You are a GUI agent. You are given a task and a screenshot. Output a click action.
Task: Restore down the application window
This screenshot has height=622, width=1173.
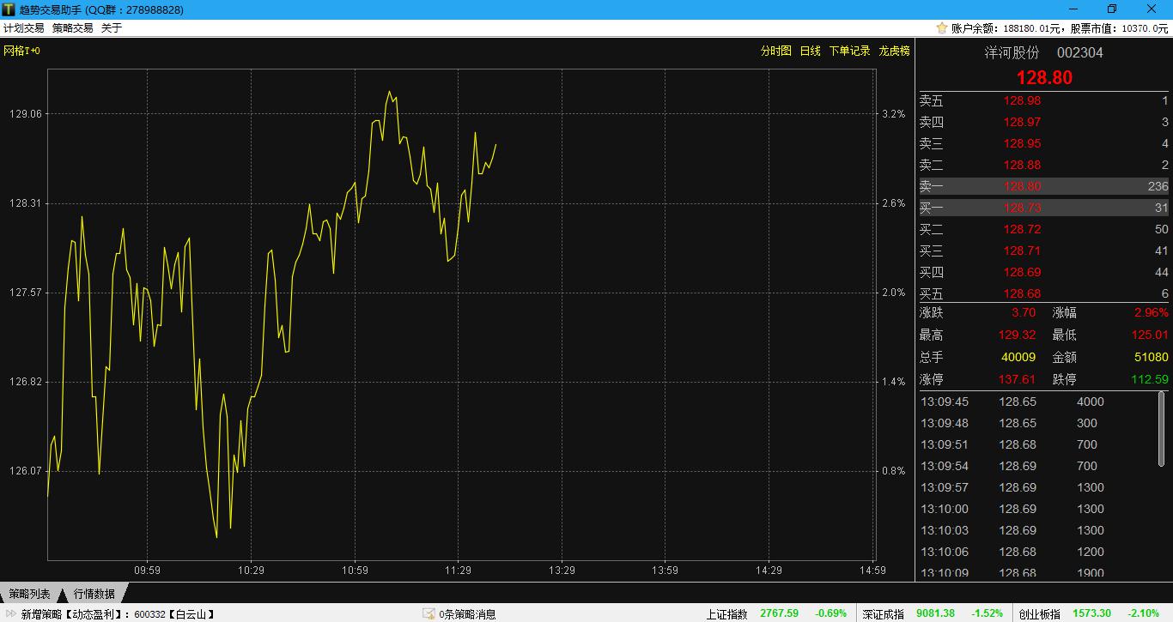click(1112, 9)
